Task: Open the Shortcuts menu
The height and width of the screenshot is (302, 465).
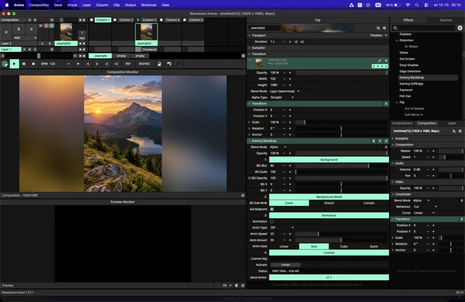Action: pos(149,5)
